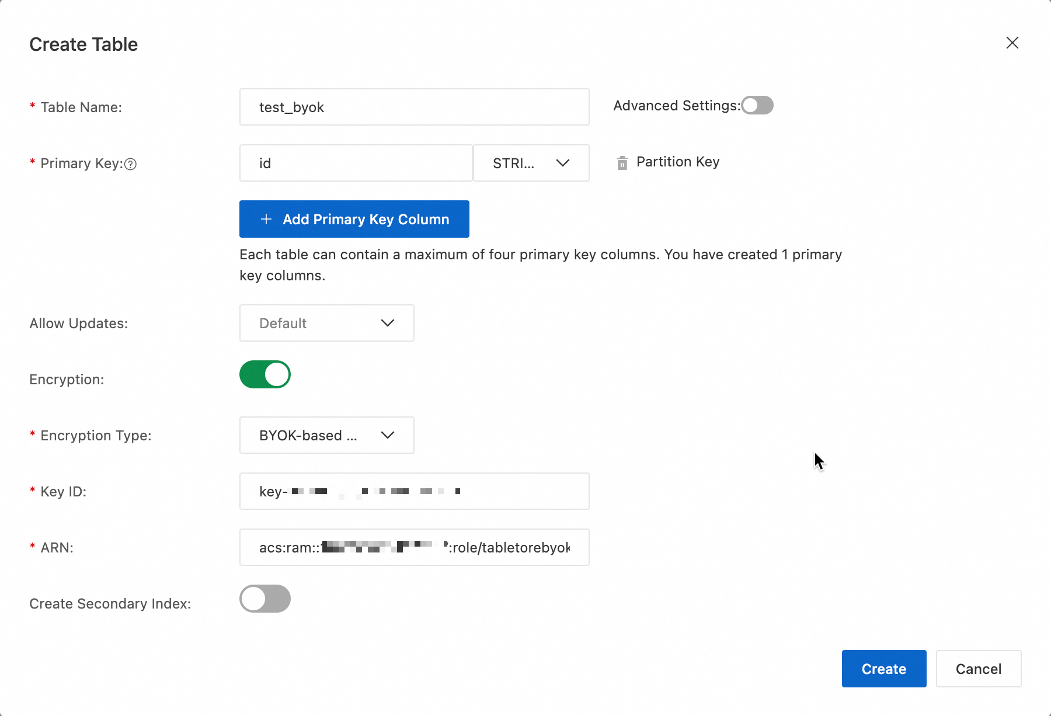1051x716 pixels.
Task: Turn off the Encryption toggle
Action: [265, 374]
